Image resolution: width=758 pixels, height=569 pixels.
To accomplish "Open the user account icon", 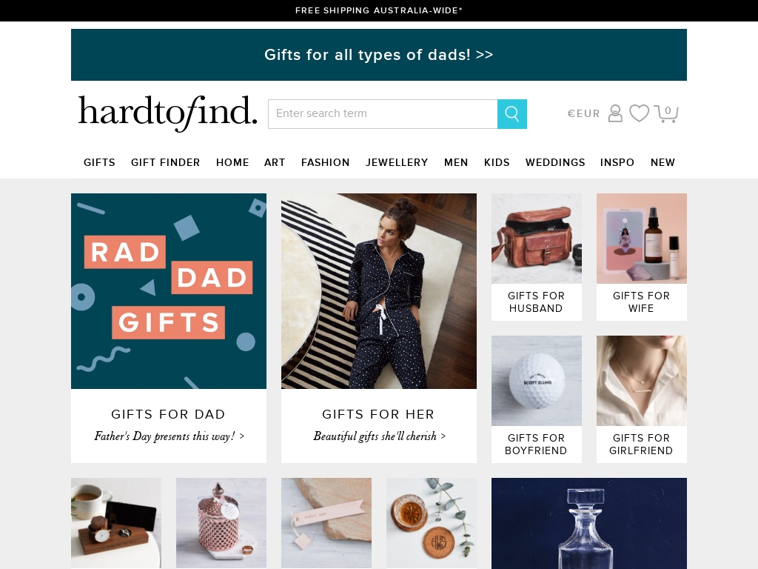I will coord(615,113).
